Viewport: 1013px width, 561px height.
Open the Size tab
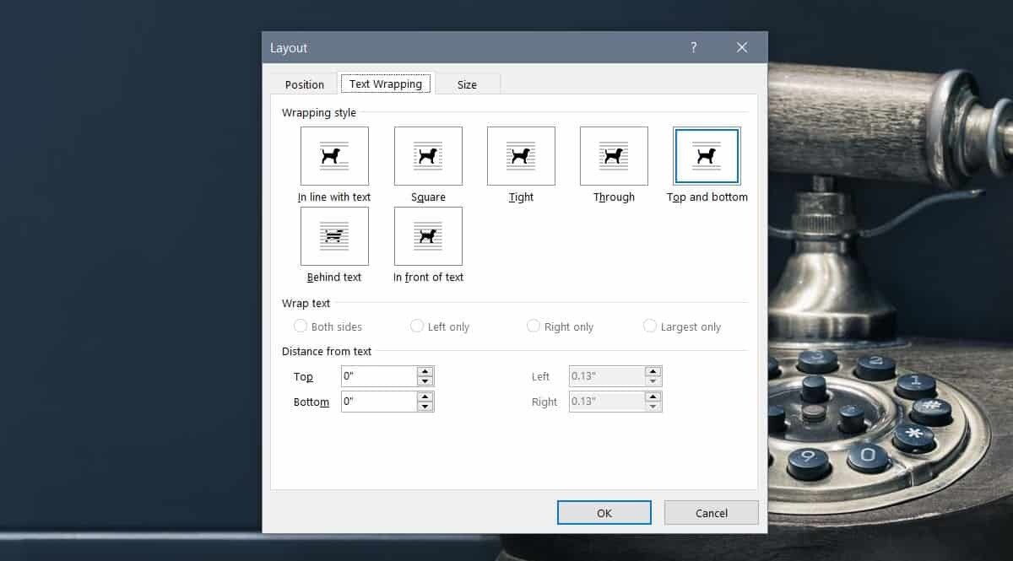(x=467, y=84)
